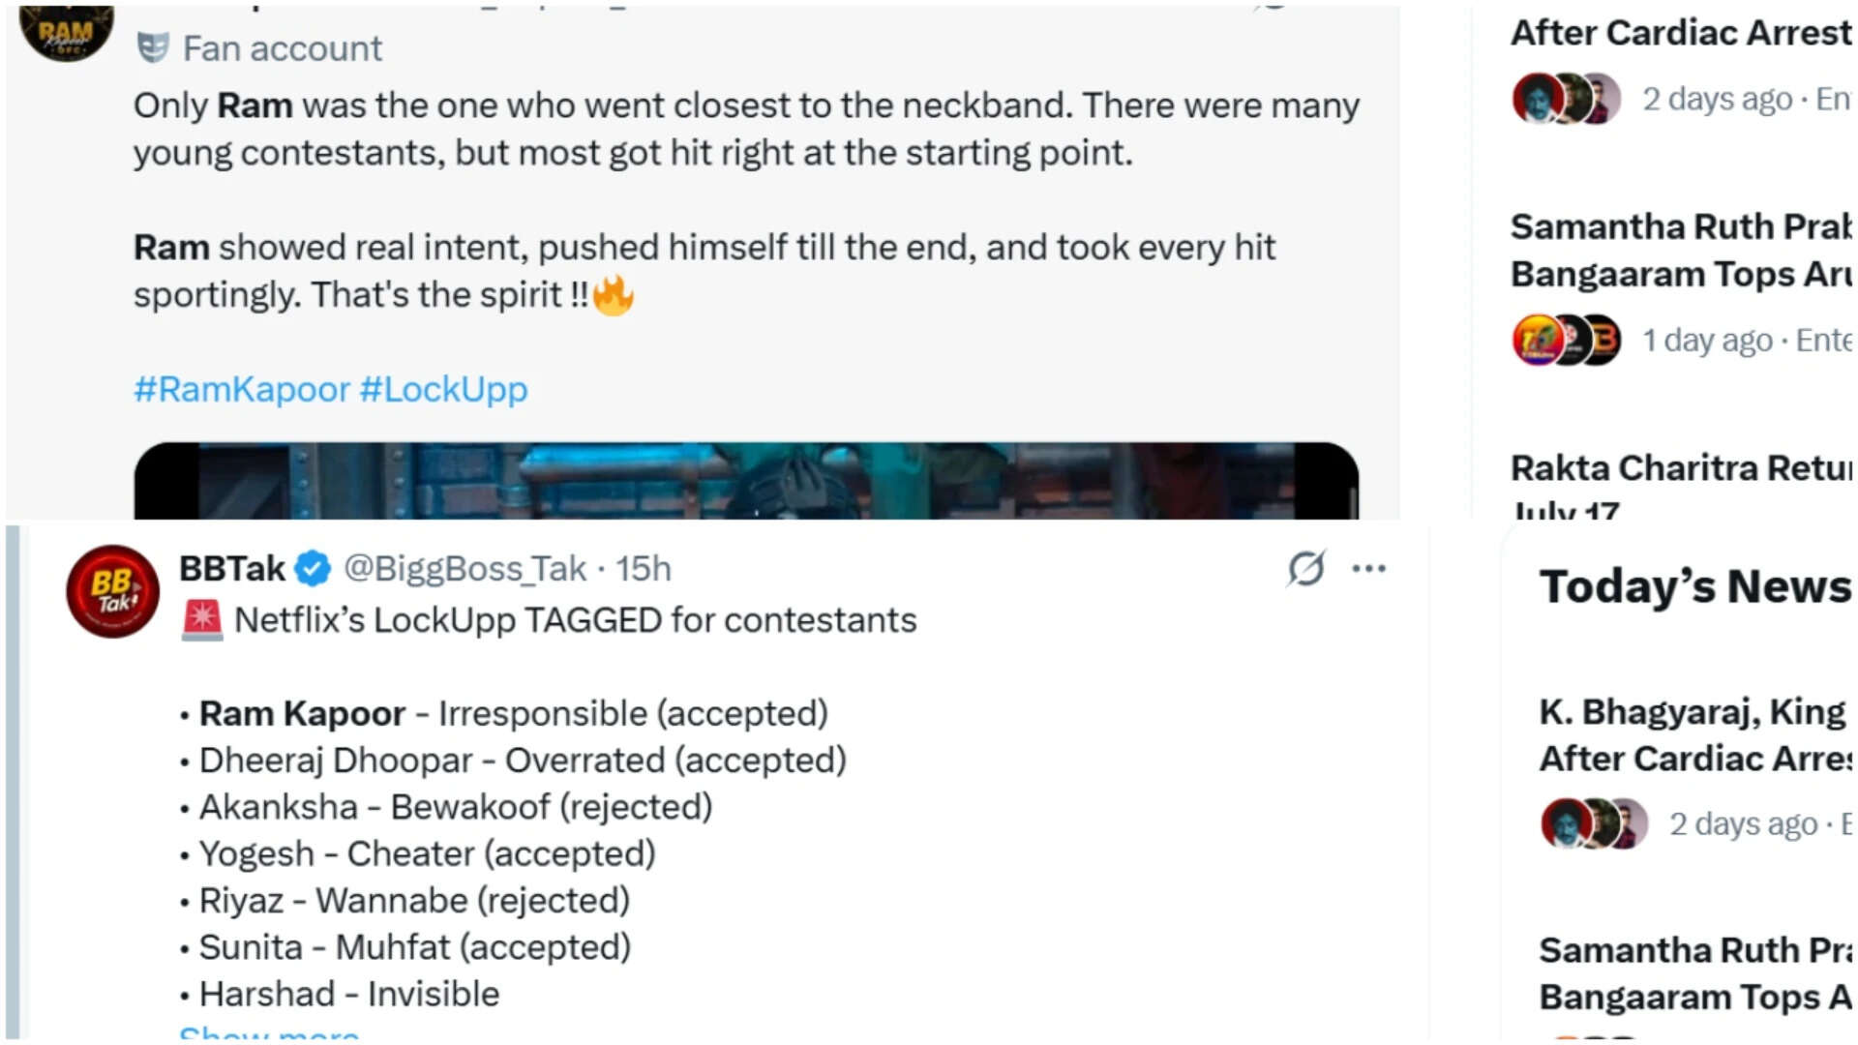Screen dimensions: 1858x1045
Task: Open the BBTak profile avatar
Action: tap(112, 591)
